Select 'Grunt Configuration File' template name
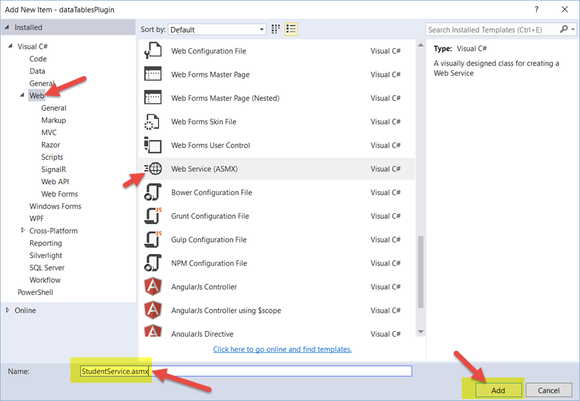 [x=210, y=216]
